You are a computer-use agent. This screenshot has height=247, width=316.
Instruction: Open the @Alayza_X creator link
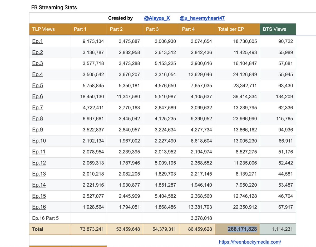point(157,18)
